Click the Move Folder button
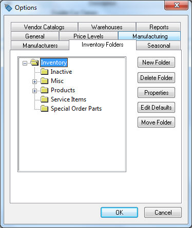The width and height of the screenshot is (192, 228). pyautogui.click(x=156, y=122)
